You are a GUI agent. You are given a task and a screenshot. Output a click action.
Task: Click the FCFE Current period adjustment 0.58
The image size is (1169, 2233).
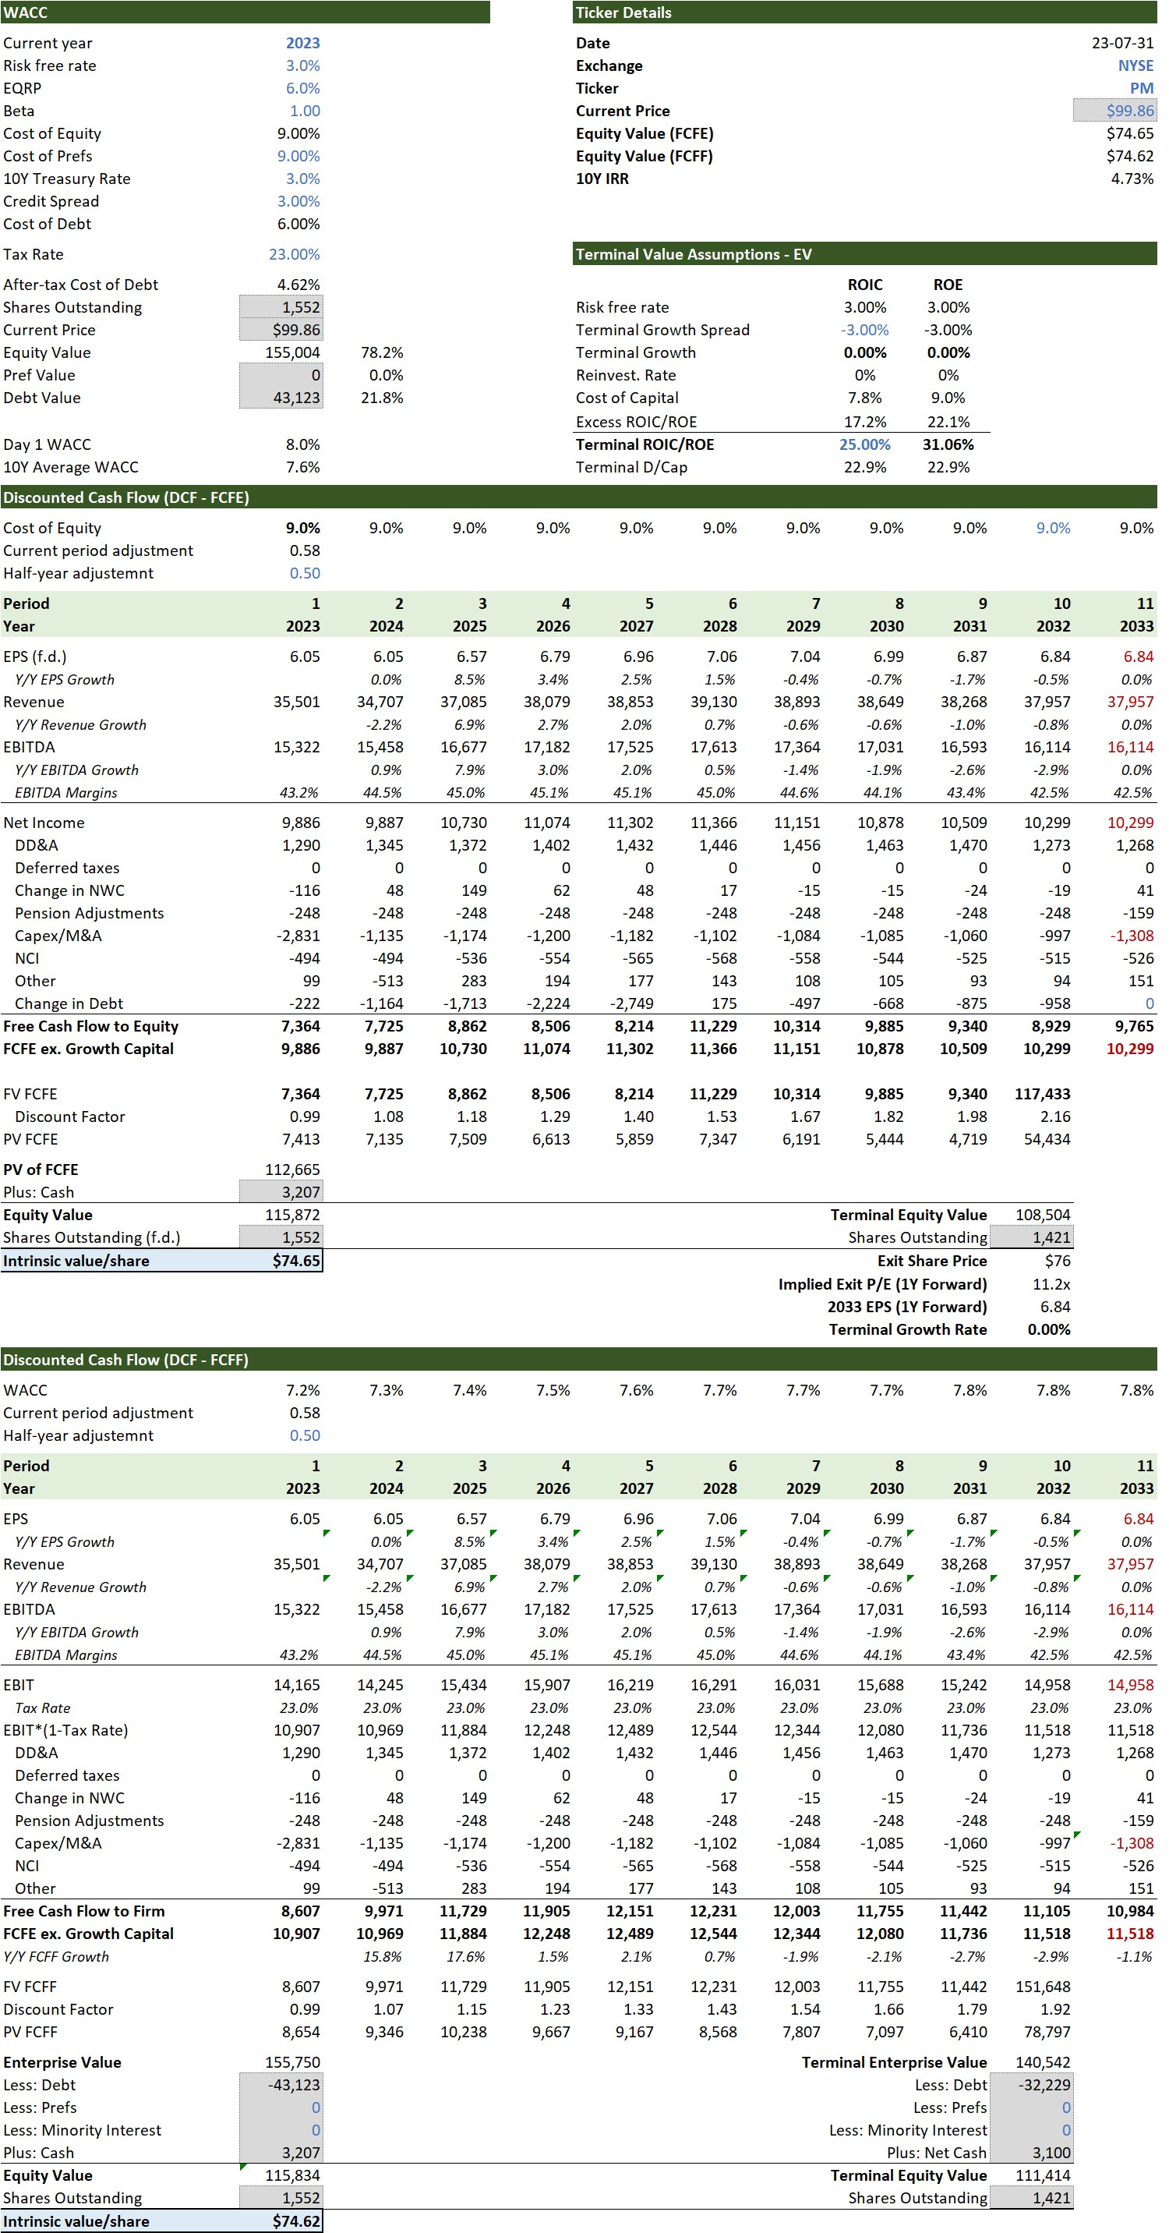coord(304,551)
